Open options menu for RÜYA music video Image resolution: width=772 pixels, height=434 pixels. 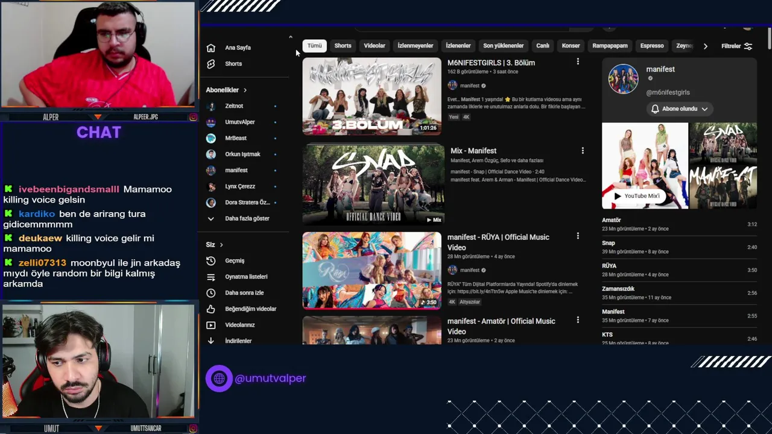(578, 236)
